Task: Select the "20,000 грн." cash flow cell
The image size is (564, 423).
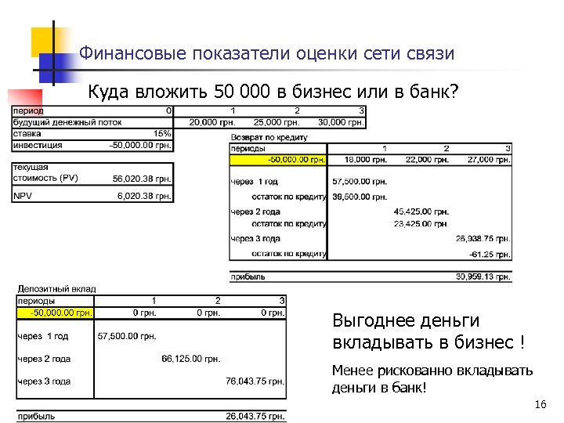Action: pos(212,122)
